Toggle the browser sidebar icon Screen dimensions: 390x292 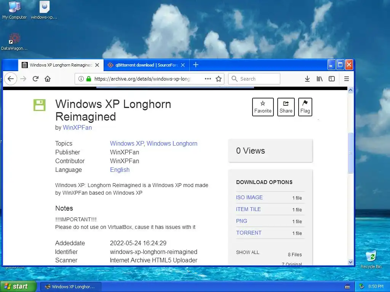coord(332,79)
